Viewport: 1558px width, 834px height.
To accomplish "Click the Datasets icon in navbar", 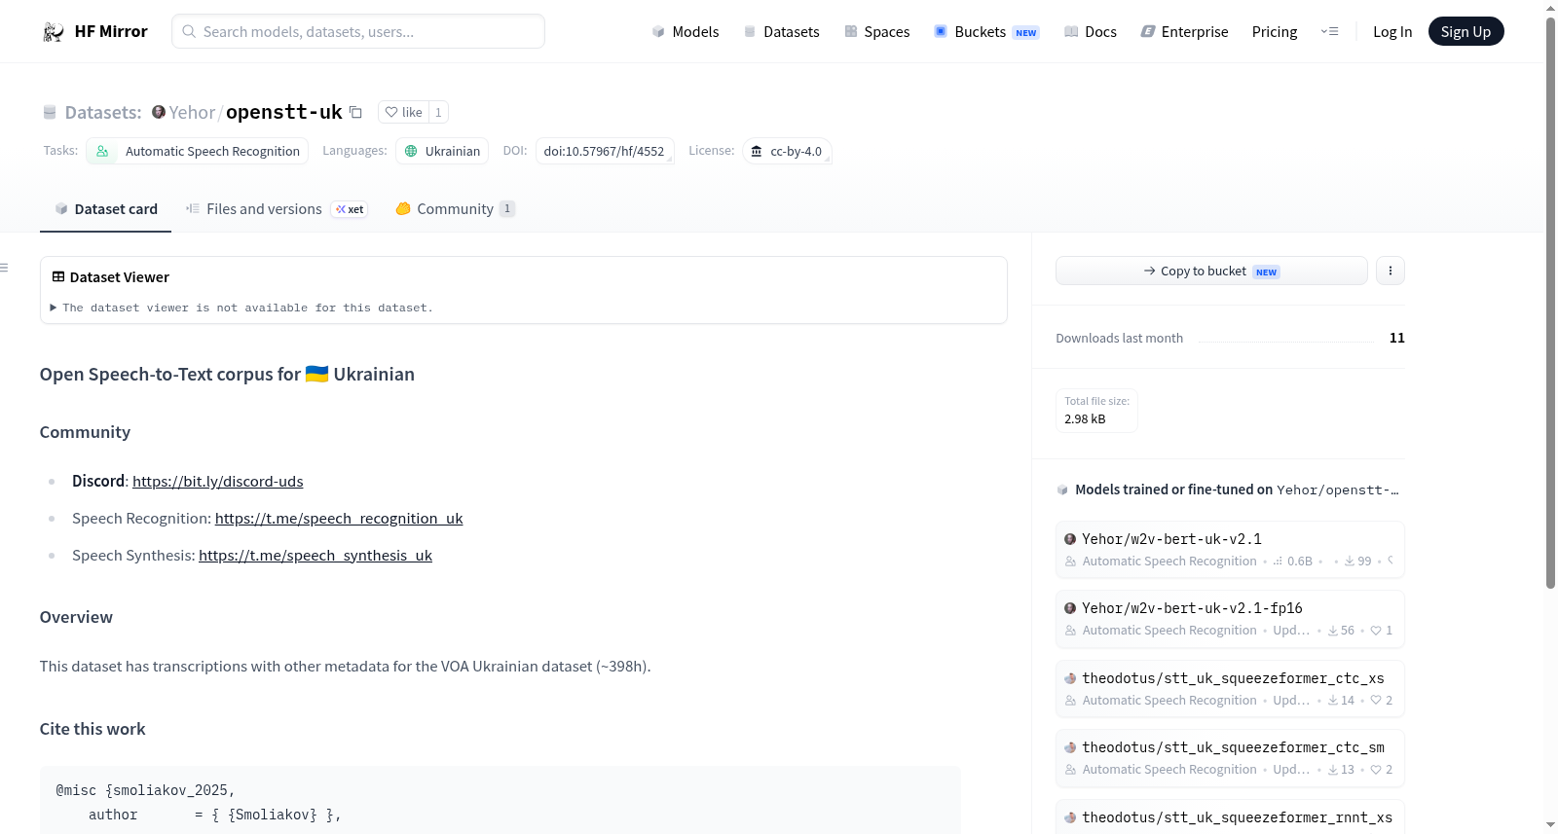I will click(750, 32).
